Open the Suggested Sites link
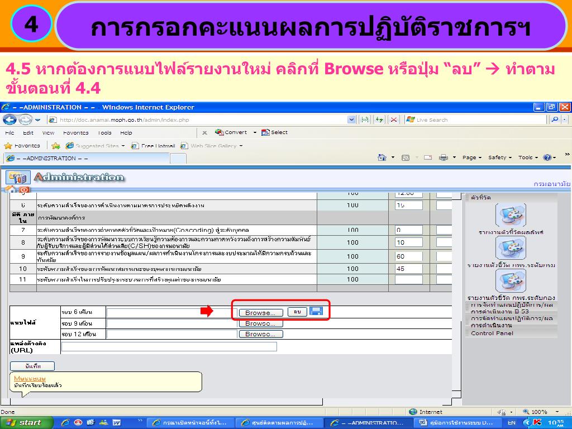Viewport: 572px width, 429px height. pyautogui.click(x=95, y=146)
